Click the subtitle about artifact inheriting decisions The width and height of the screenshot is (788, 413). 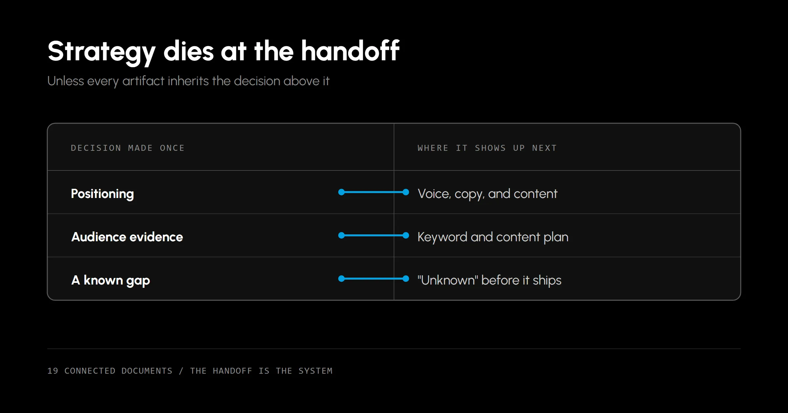pos(188,81)
